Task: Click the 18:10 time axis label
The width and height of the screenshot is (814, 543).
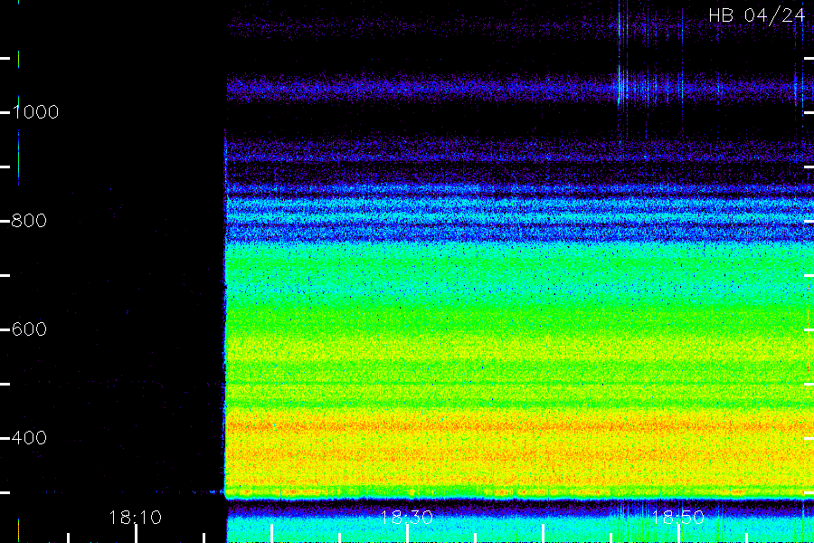Action: (x=135, y=517)
